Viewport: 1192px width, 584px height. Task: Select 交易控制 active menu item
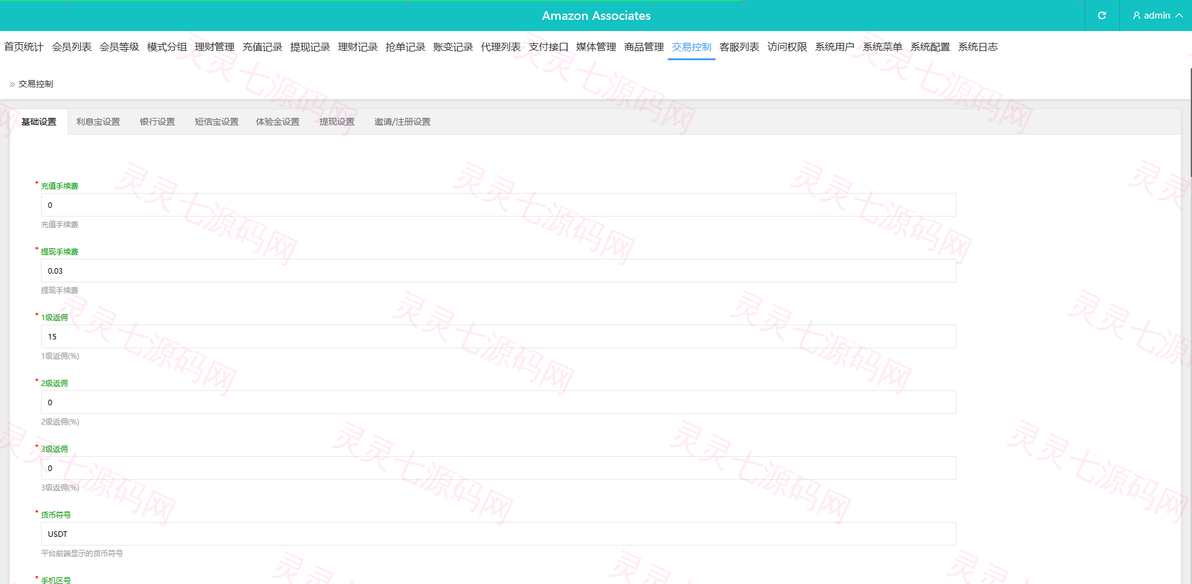(x=691, y=47)
